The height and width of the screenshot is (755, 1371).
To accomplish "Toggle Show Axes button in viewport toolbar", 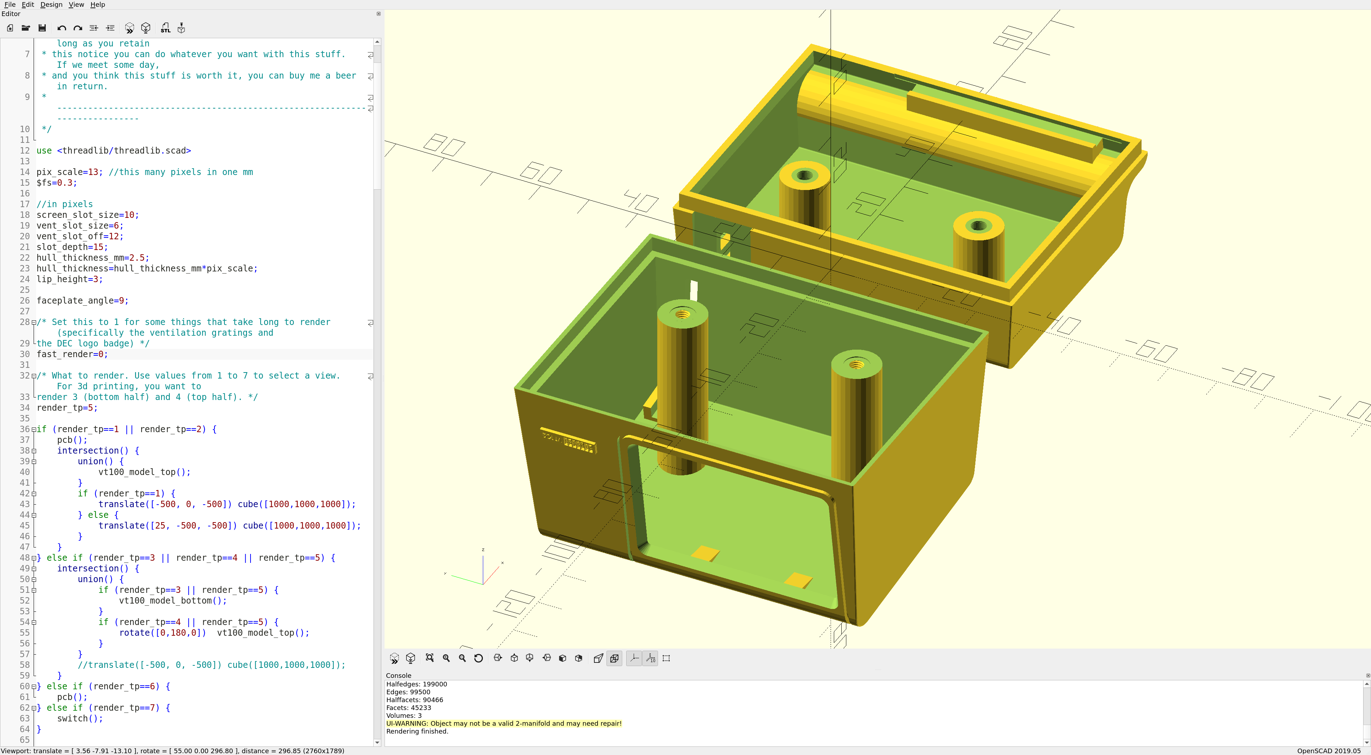I will 634,658.
